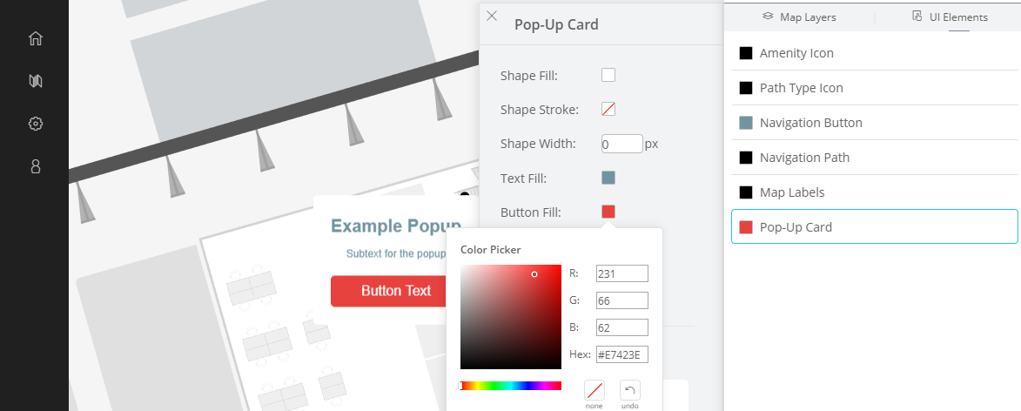Open the map icon in sidebar

36,81
